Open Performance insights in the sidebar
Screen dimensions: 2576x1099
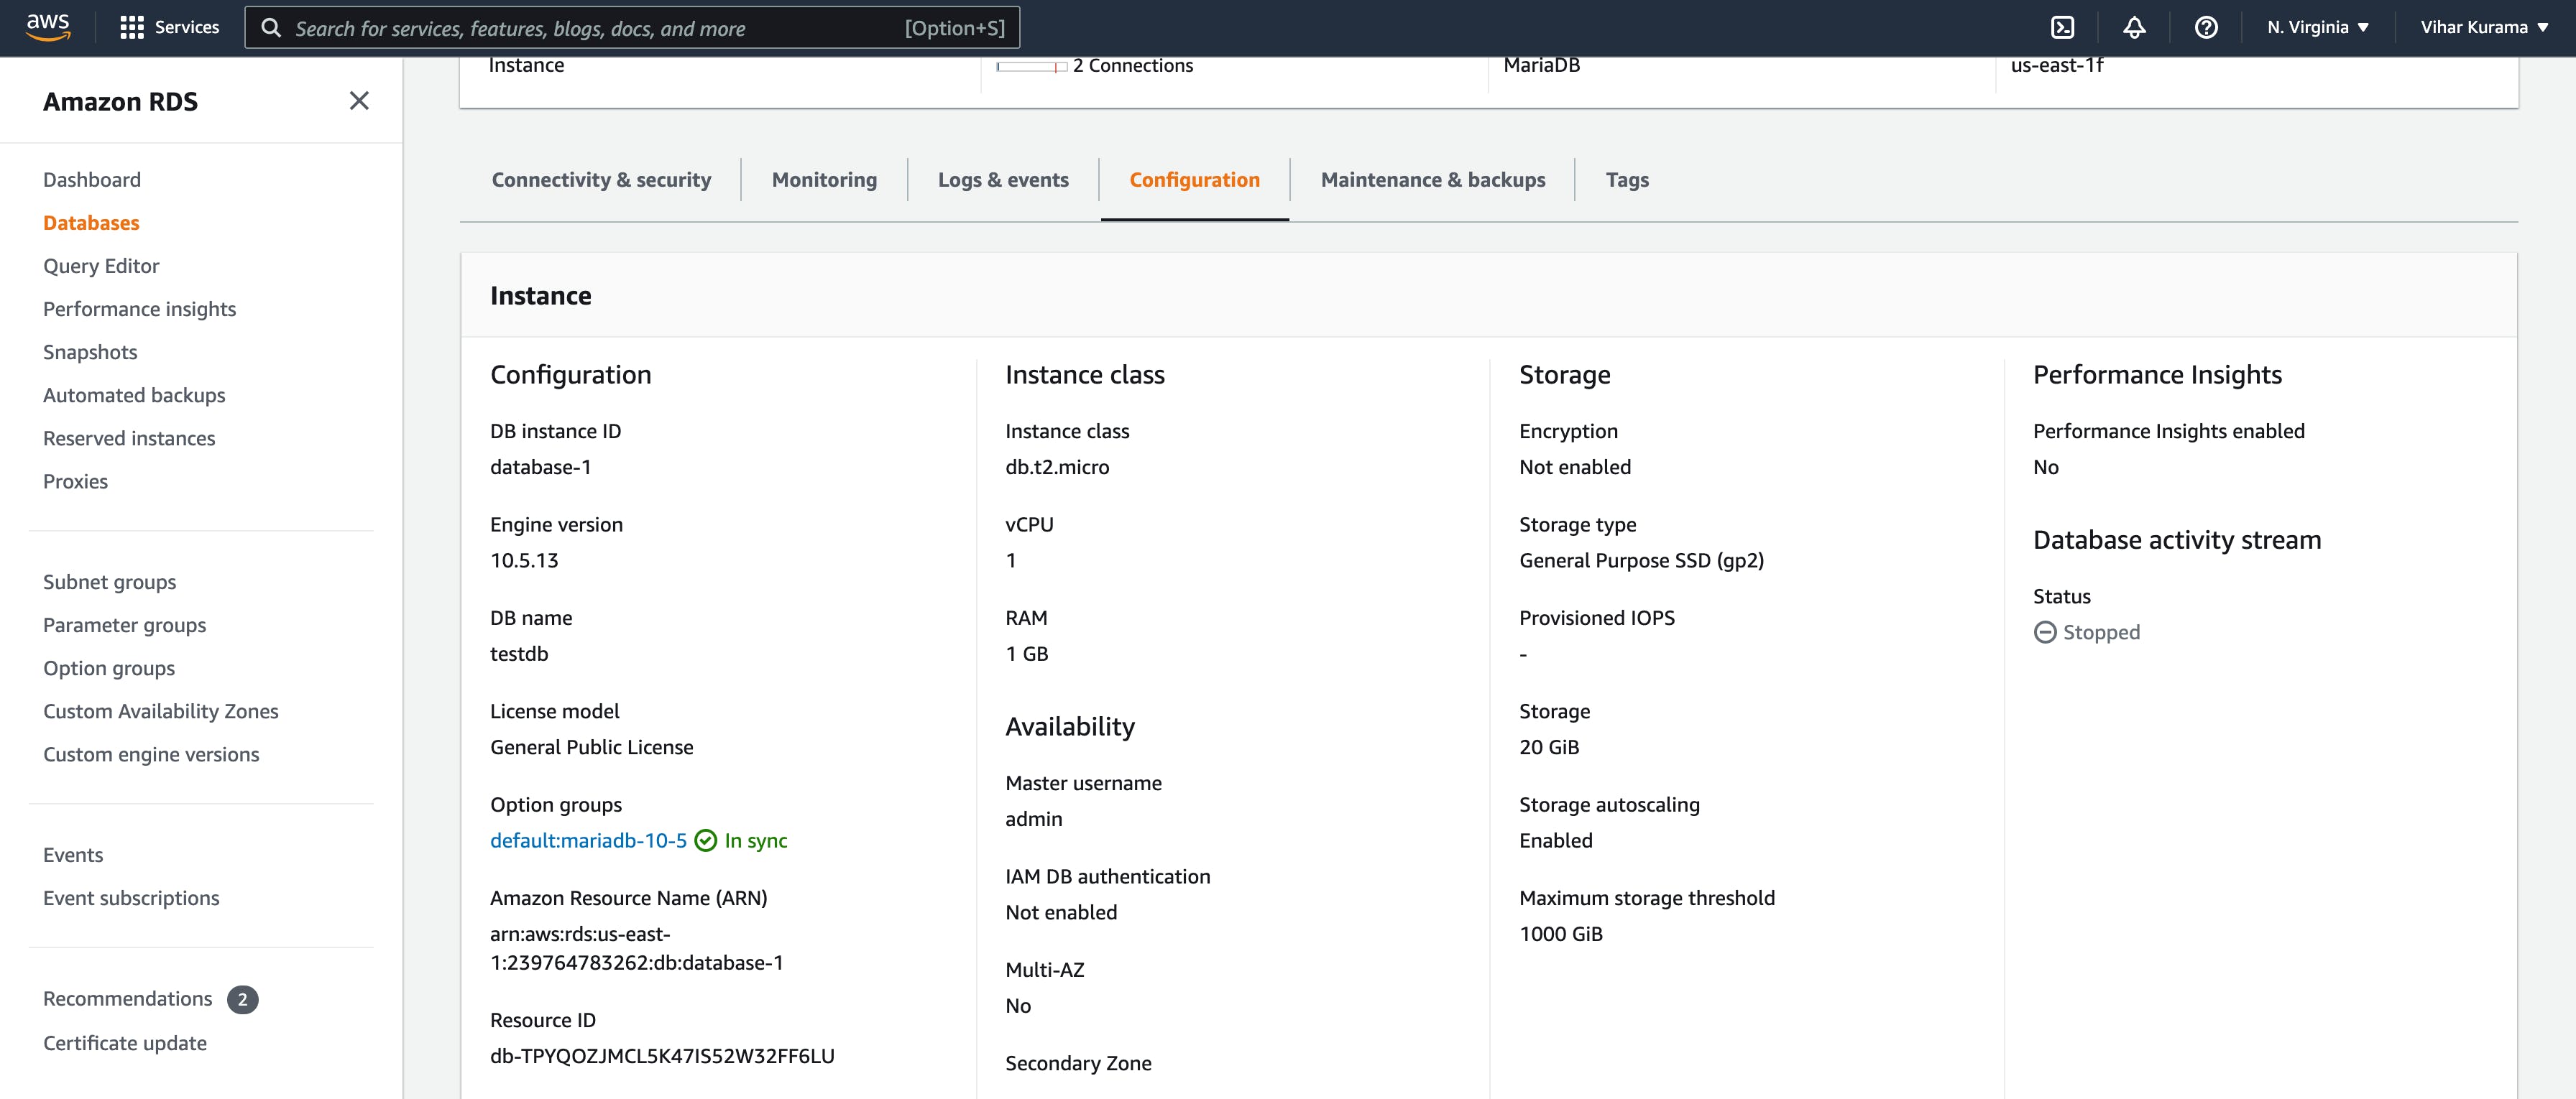click(139, 310)
